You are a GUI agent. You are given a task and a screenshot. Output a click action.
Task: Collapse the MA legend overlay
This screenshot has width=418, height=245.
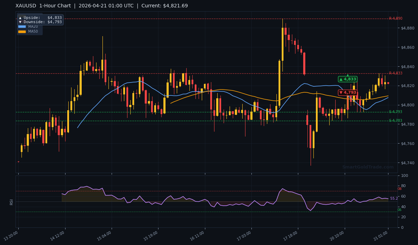[x=30, y=29]
